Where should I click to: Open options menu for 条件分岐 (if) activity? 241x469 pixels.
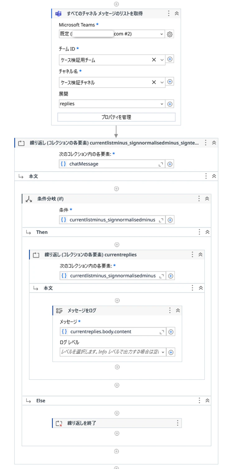(x=199, y=199)
